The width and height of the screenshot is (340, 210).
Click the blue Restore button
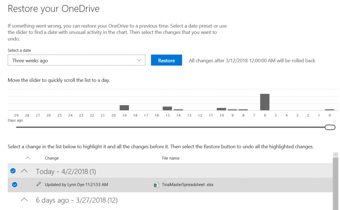(166, 60)
